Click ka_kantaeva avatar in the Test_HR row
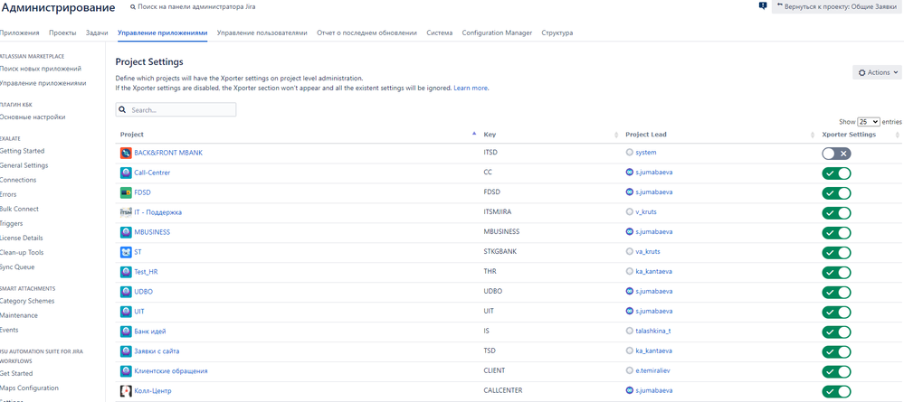 pos(629,272)
